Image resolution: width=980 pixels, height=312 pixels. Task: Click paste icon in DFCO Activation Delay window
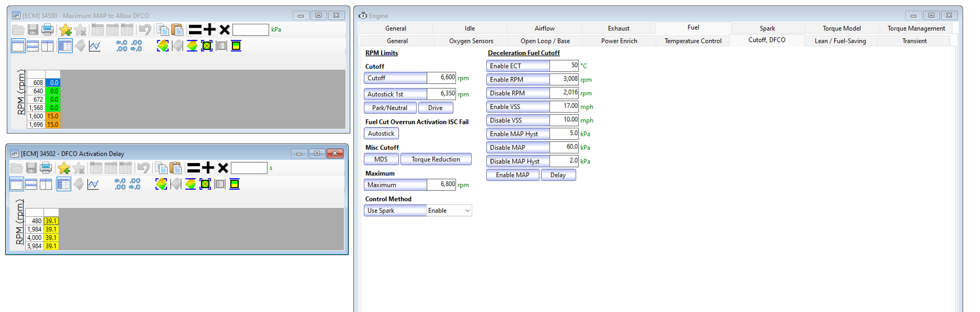(x=176, y=168)
